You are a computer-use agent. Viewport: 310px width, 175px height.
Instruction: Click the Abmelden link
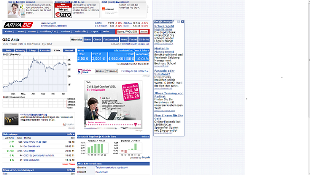pos(62,26)
